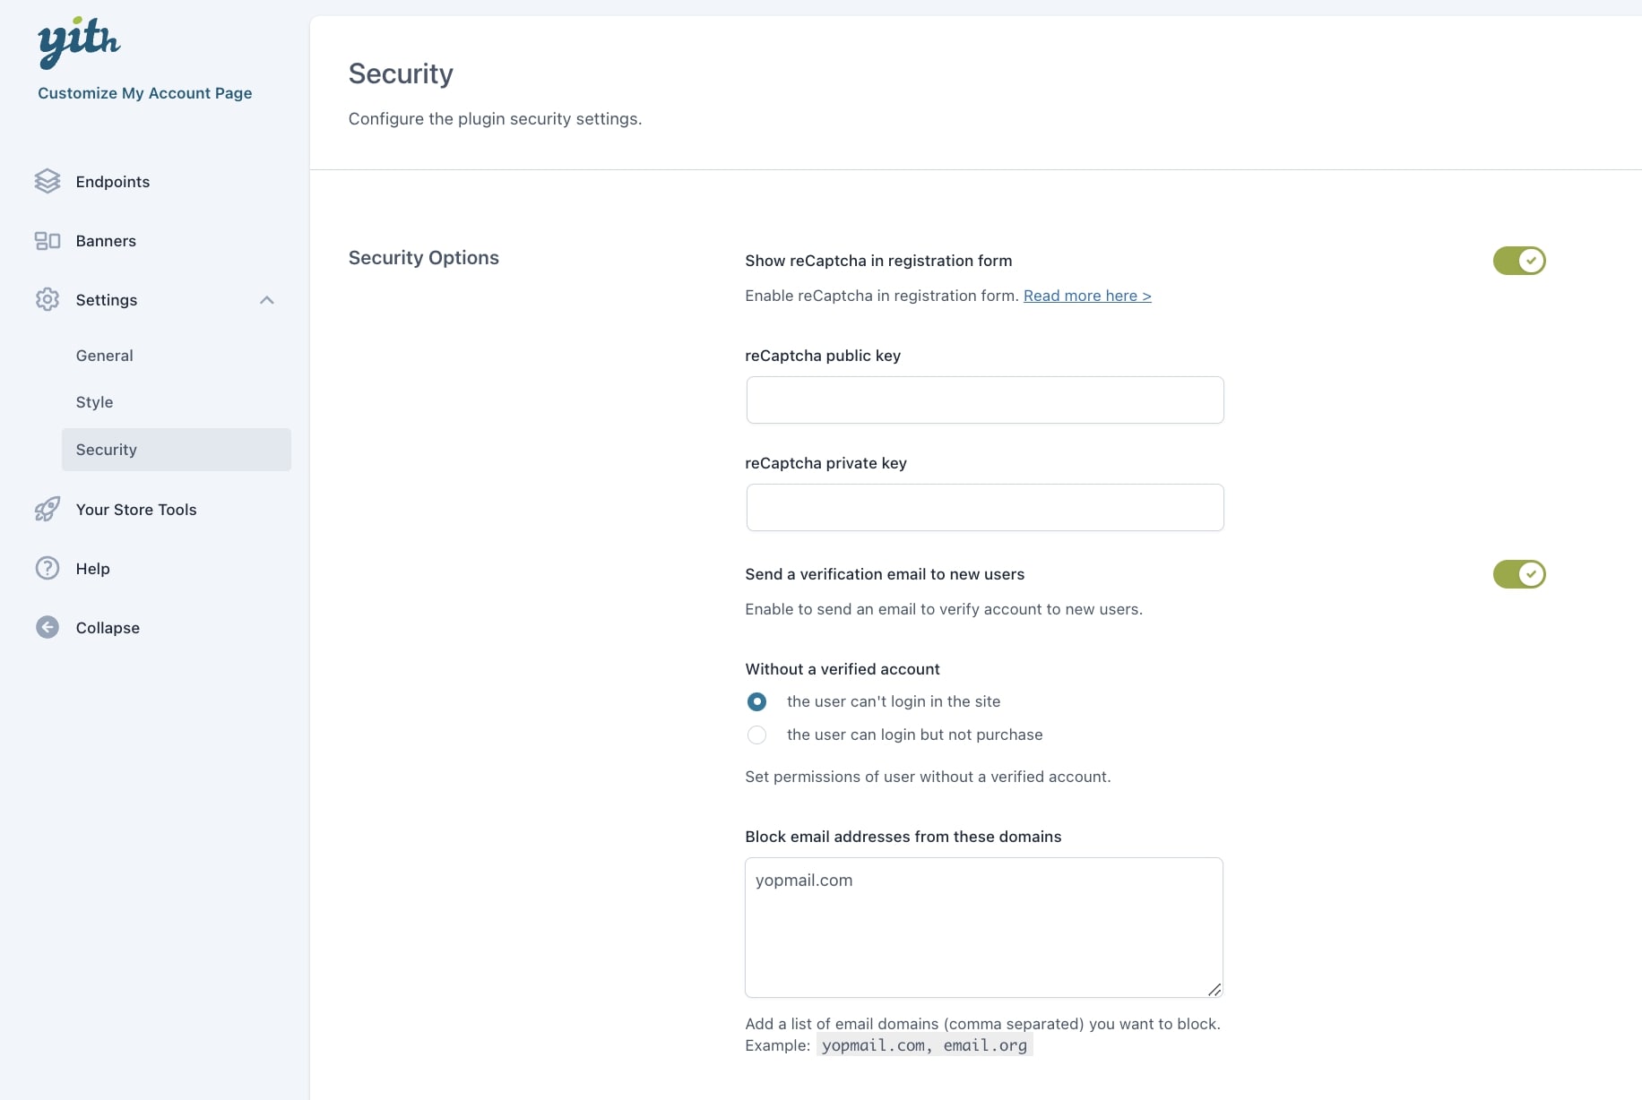The width and height of the screenshot is (1642, 1100).
Task: Click the Help question mark icon
Action: 48,569
